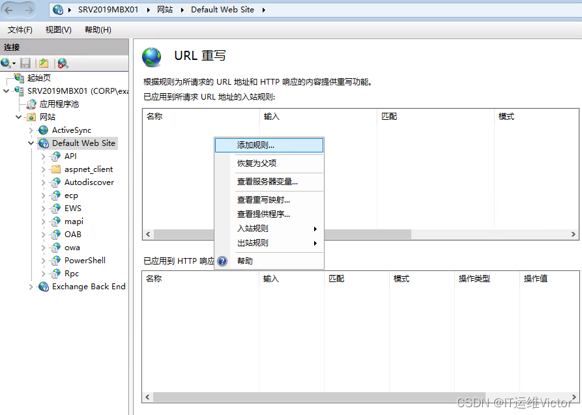
Task: Click the PowerShell application icon
Action: (55, 261)
